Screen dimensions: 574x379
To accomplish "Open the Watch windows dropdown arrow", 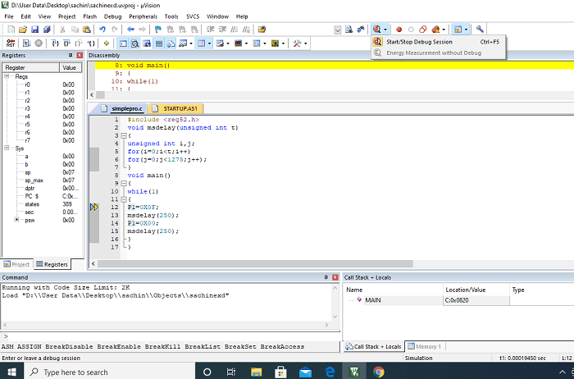I will tap(191, 43).
